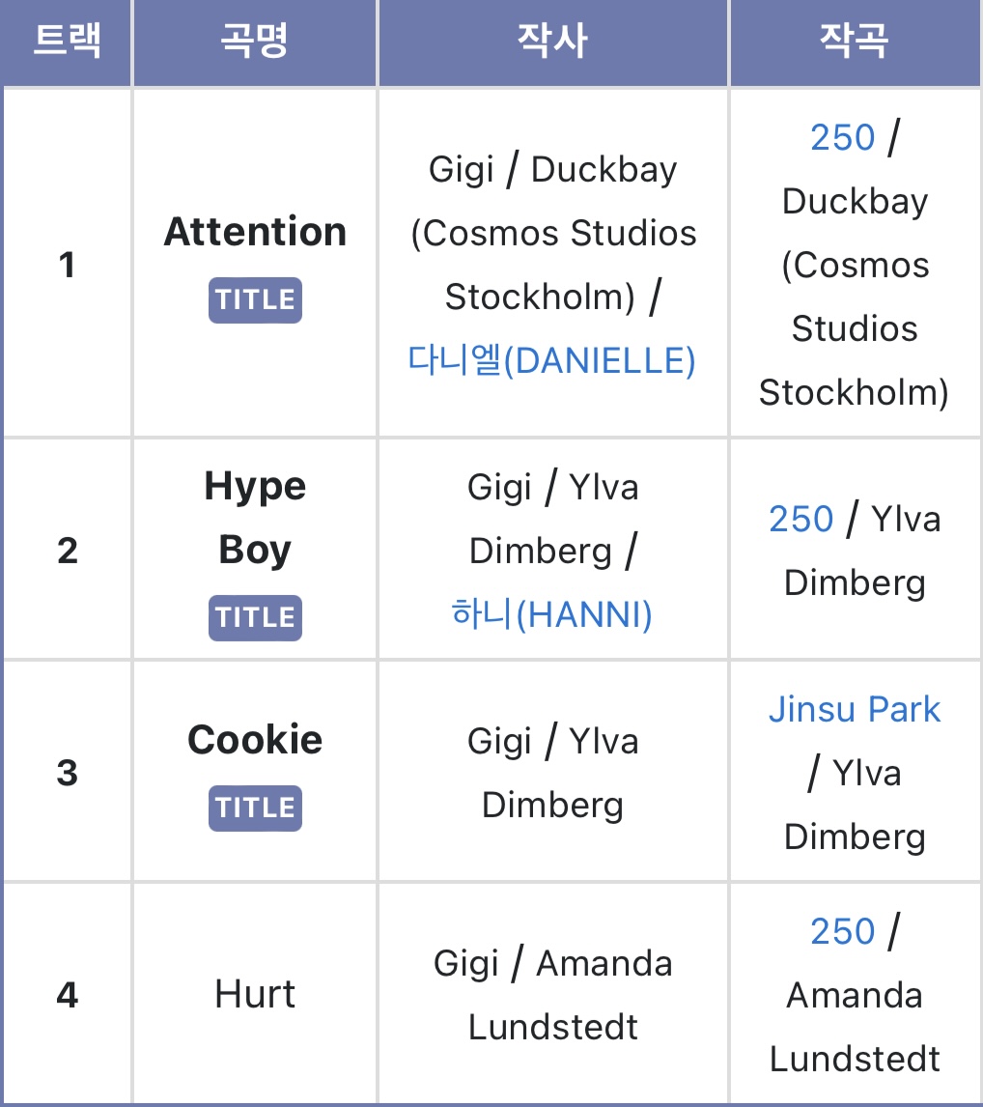The image size is (983, 1107).
Task: Select the 곡명 column header
Action: [255, 42]
